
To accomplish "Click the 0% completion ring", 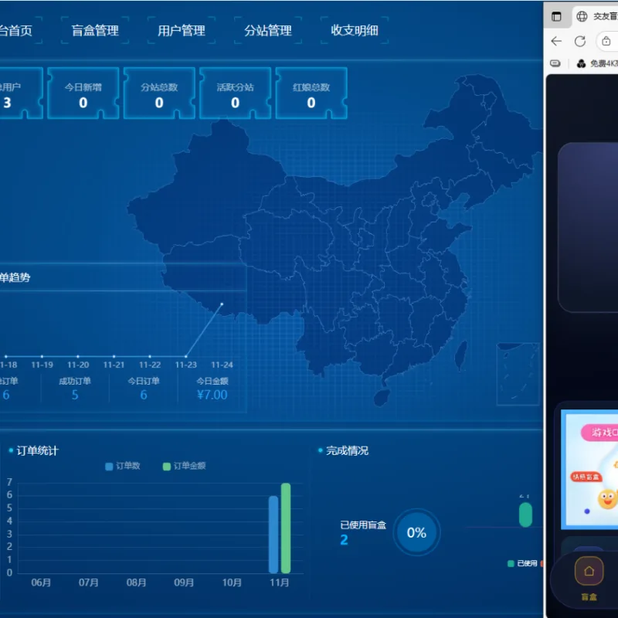I will (416, 532).
